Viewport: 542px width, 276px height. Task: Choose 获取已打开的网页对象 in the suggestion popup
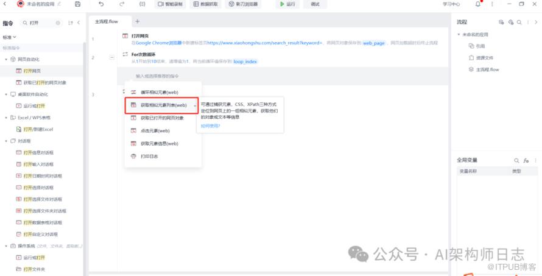(x=163, y=118)
